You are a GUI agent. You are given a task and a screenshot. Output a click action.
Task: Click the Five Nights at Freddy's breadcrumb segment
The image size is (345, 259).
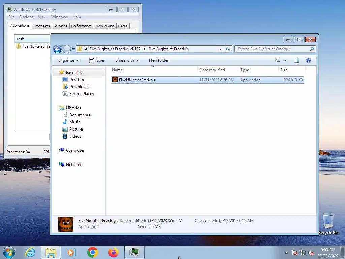click(x=168, y=49)
